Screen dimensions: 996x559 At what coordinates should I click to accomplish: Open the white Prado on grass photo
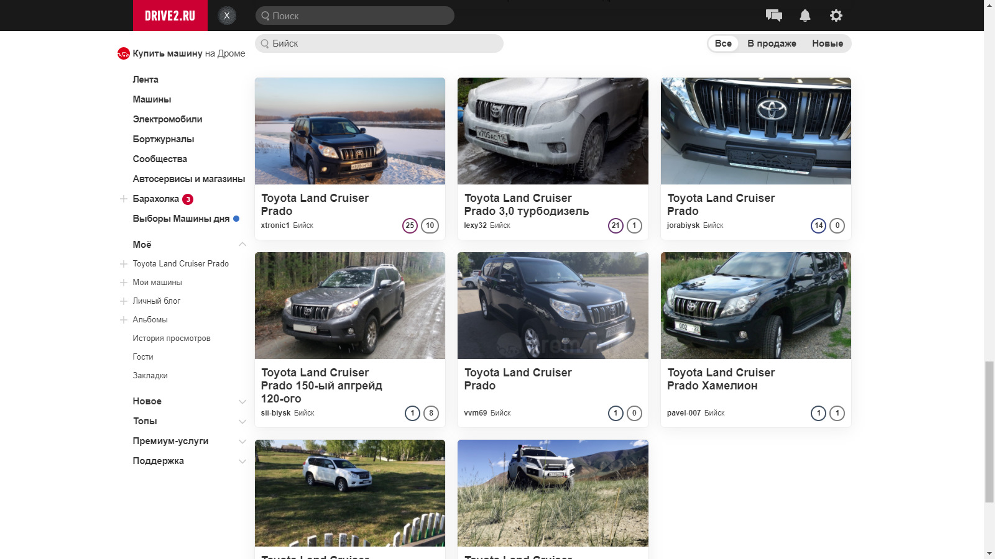click(x=350, y=493)
